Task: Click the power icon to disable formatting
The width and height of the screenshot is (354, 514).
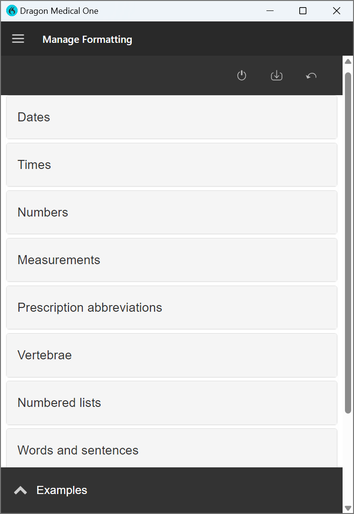Action: point(241,75)
